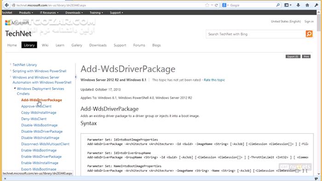Click the Print button
Image resolution: width=322 pixels, height=181 pixels.
pos(306,57)
